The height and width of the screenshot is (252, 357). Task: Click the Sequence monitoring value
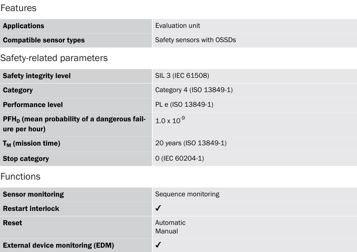(x=187, y=194)
